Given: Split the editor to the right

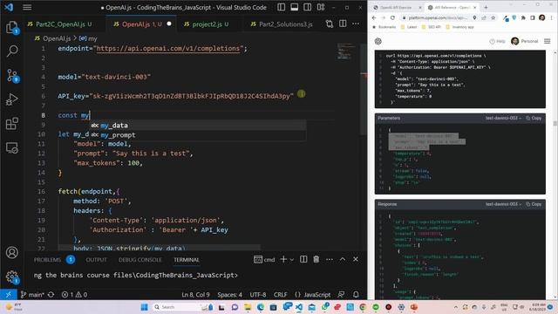Looking at the screenshot, I should point(343,24).
